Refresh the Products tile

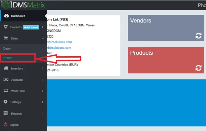pyautogui.click(x=198, y=68)
